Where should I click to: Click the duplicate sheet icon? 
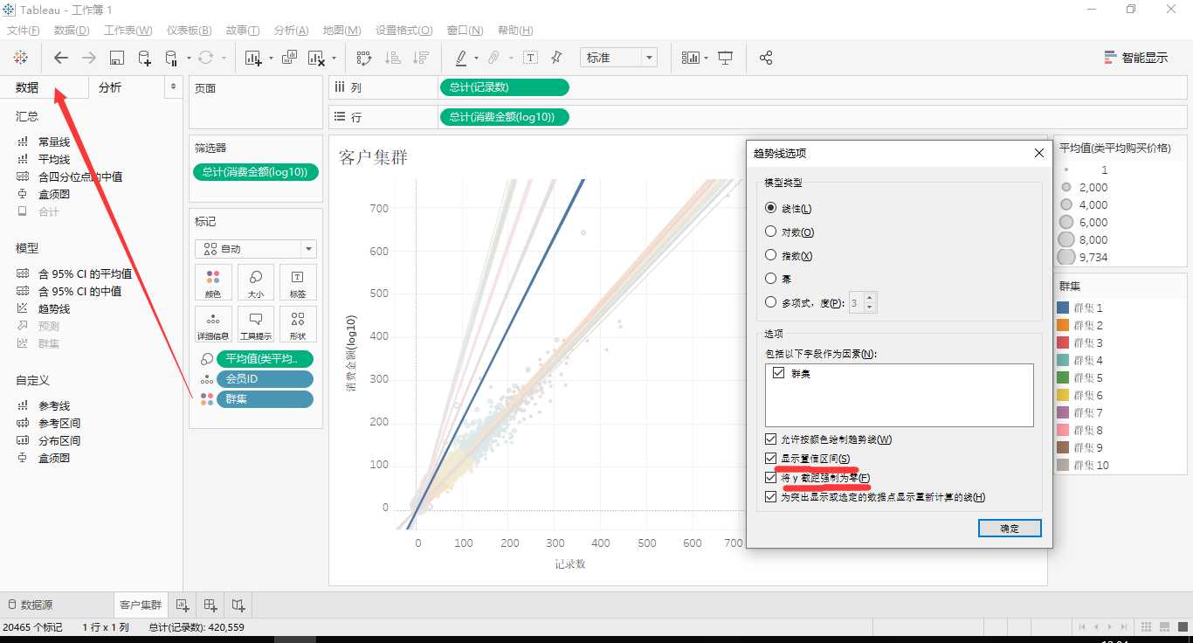pyautogui.click(x=289, y=58)
